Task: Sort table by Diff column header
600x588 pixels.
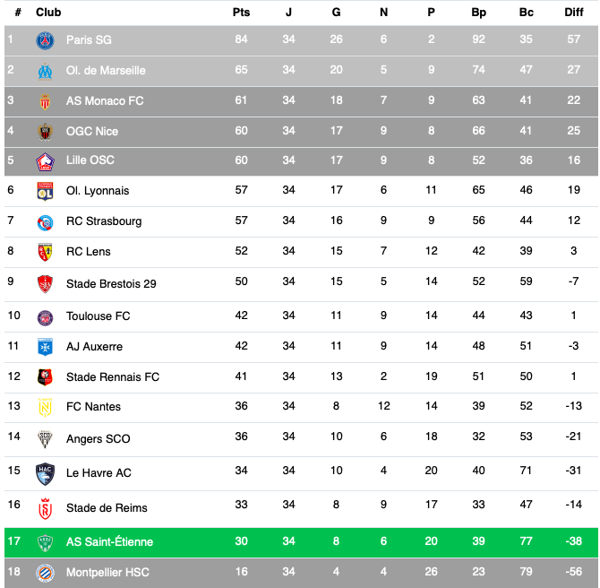Action: pyautogui.click(x=574, y=13)
